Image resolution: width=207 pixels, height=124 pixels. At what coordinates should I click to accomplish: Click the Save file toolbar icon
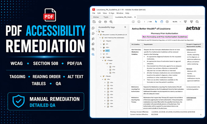click(94, 22)
